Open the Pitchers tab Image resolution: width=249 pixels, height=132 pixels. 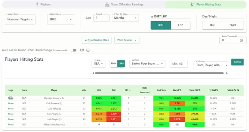coord(43,4)
